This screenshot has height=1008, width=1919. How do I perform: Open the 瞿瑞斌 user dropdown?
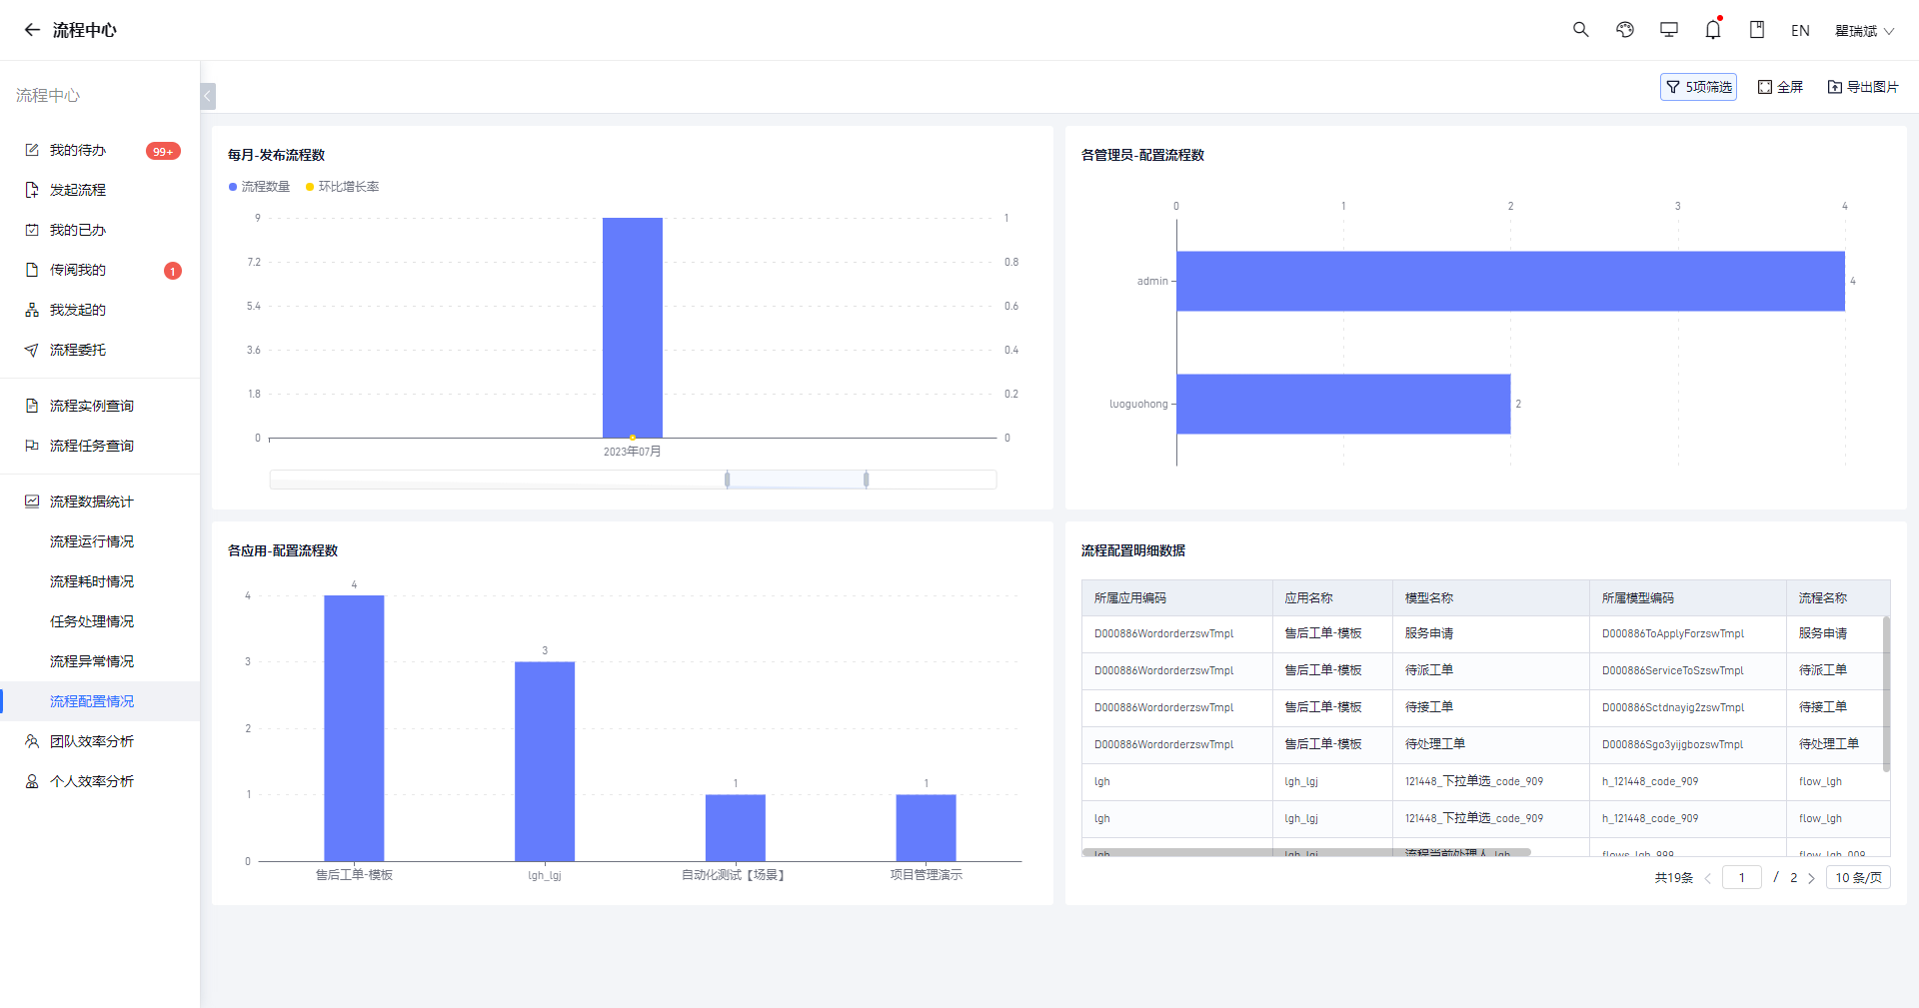click(1864, 31)
